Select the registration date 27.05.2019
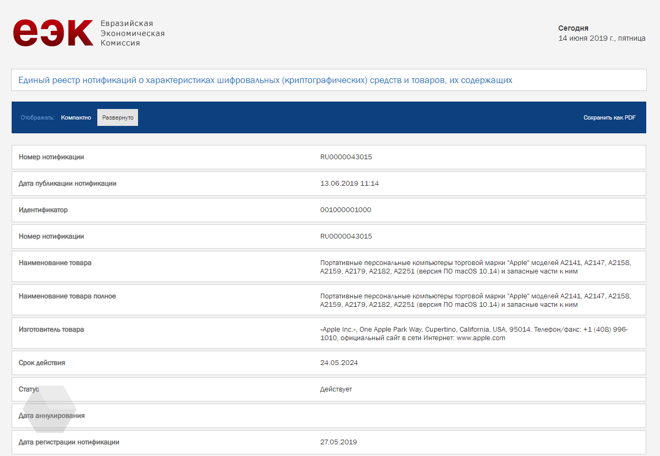The height and width of the screenshot is (456, 660). (x=338, y=442)
